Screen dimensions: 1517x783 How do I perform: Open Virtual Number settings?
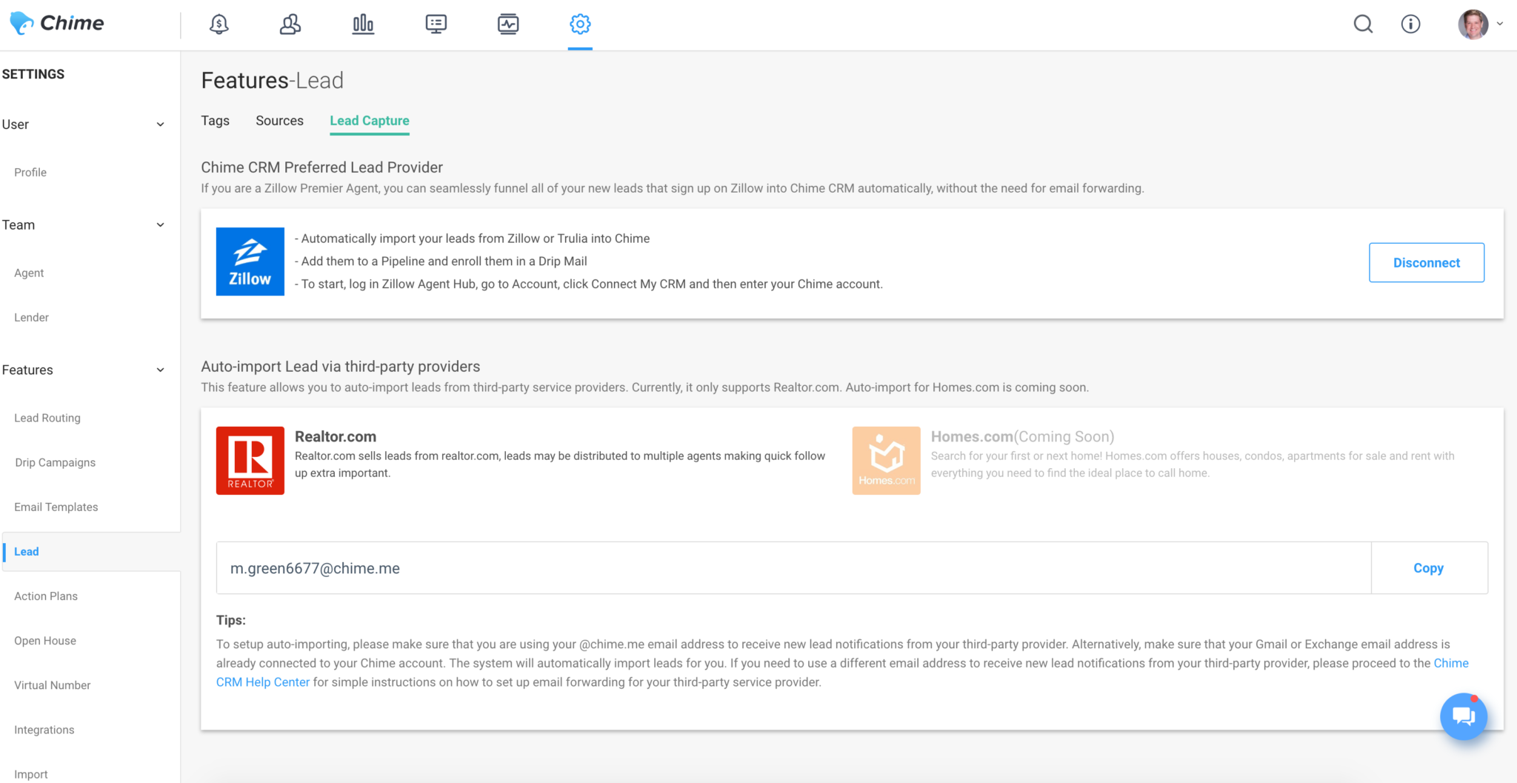[53, 685]
